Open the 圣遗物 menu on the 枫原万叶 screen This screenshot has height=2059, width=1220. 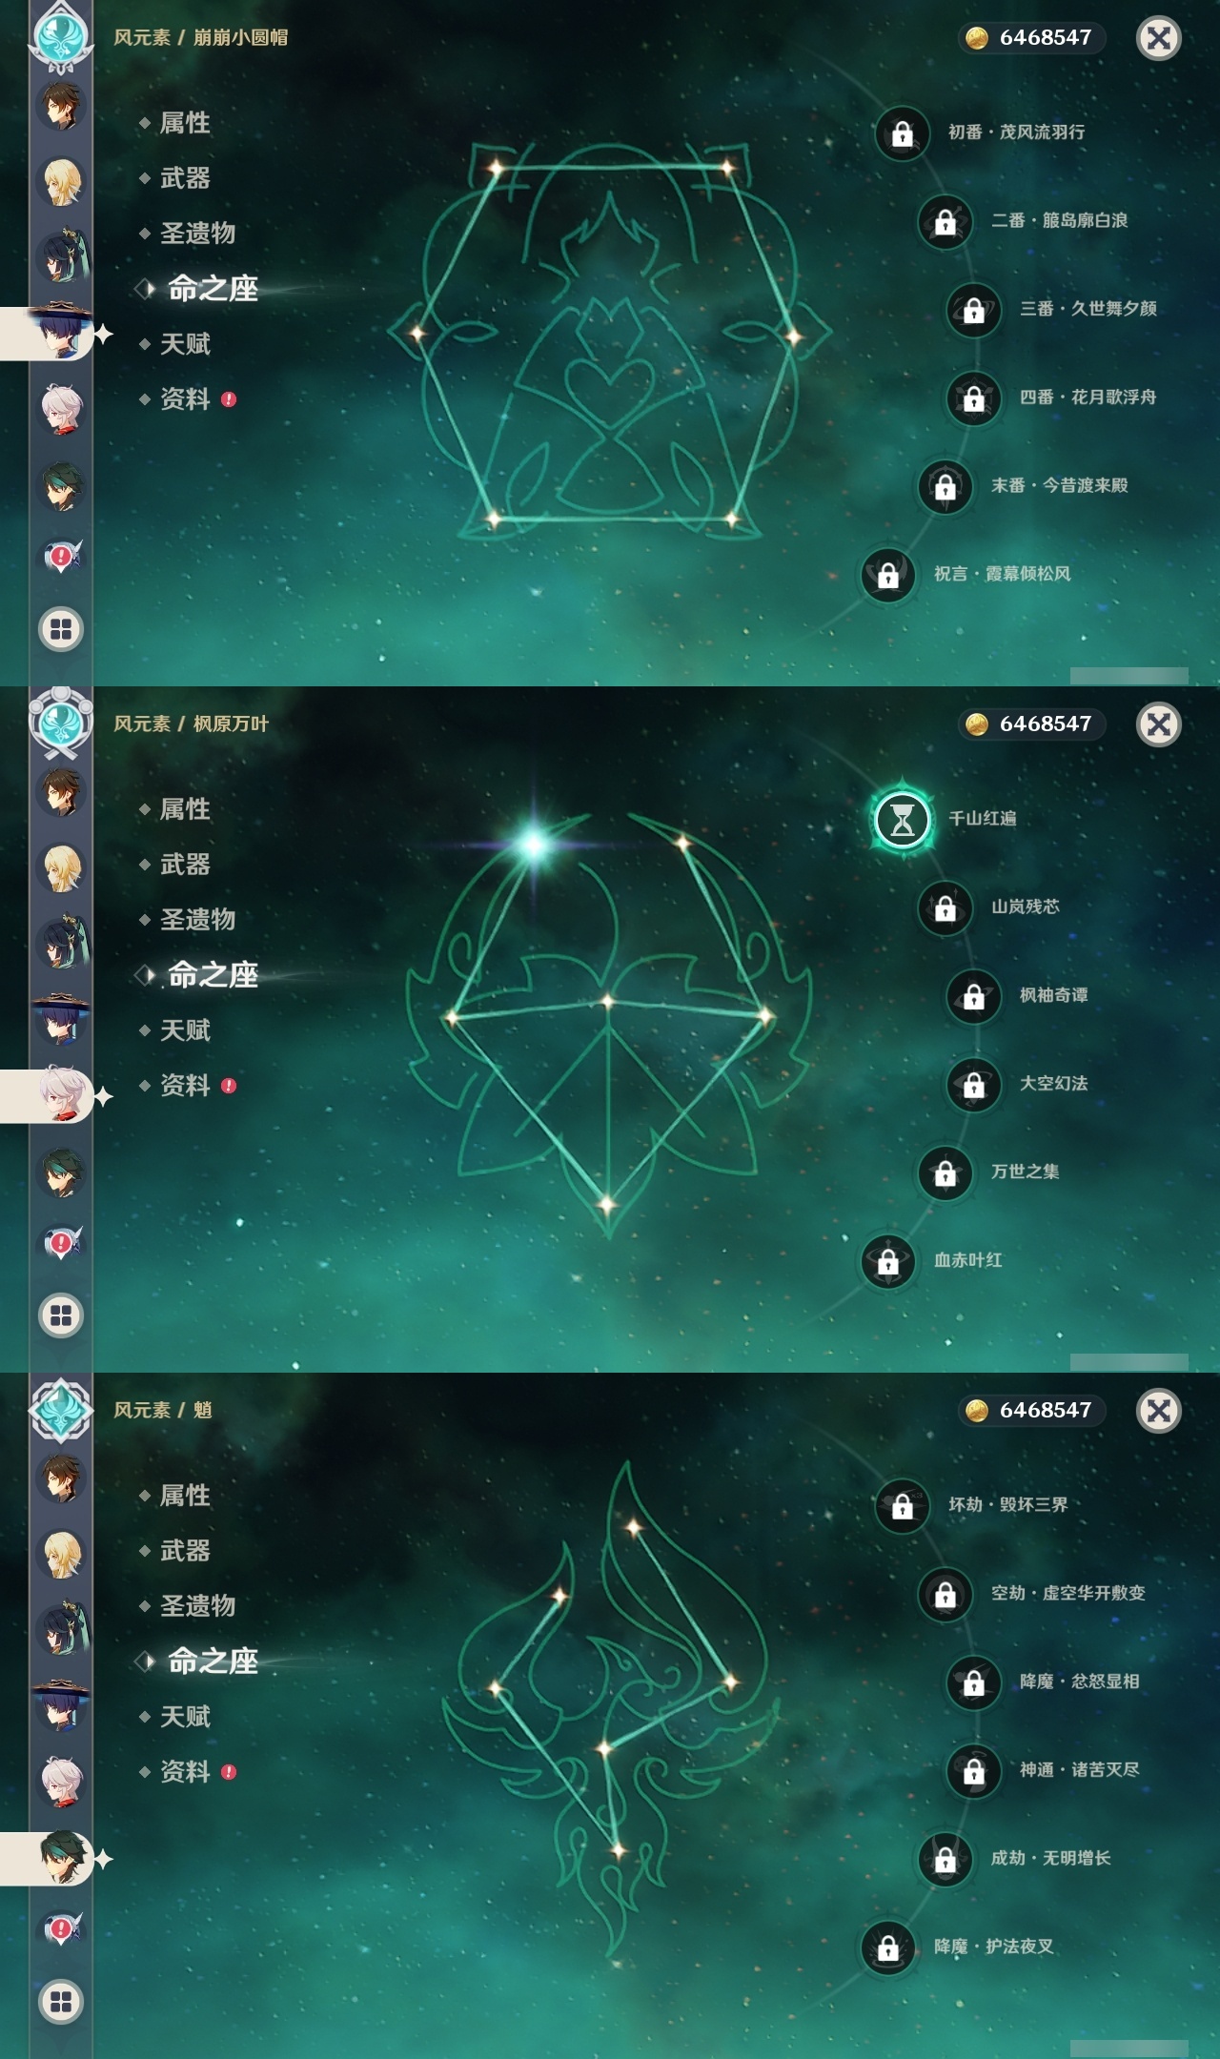pos(197,920)
